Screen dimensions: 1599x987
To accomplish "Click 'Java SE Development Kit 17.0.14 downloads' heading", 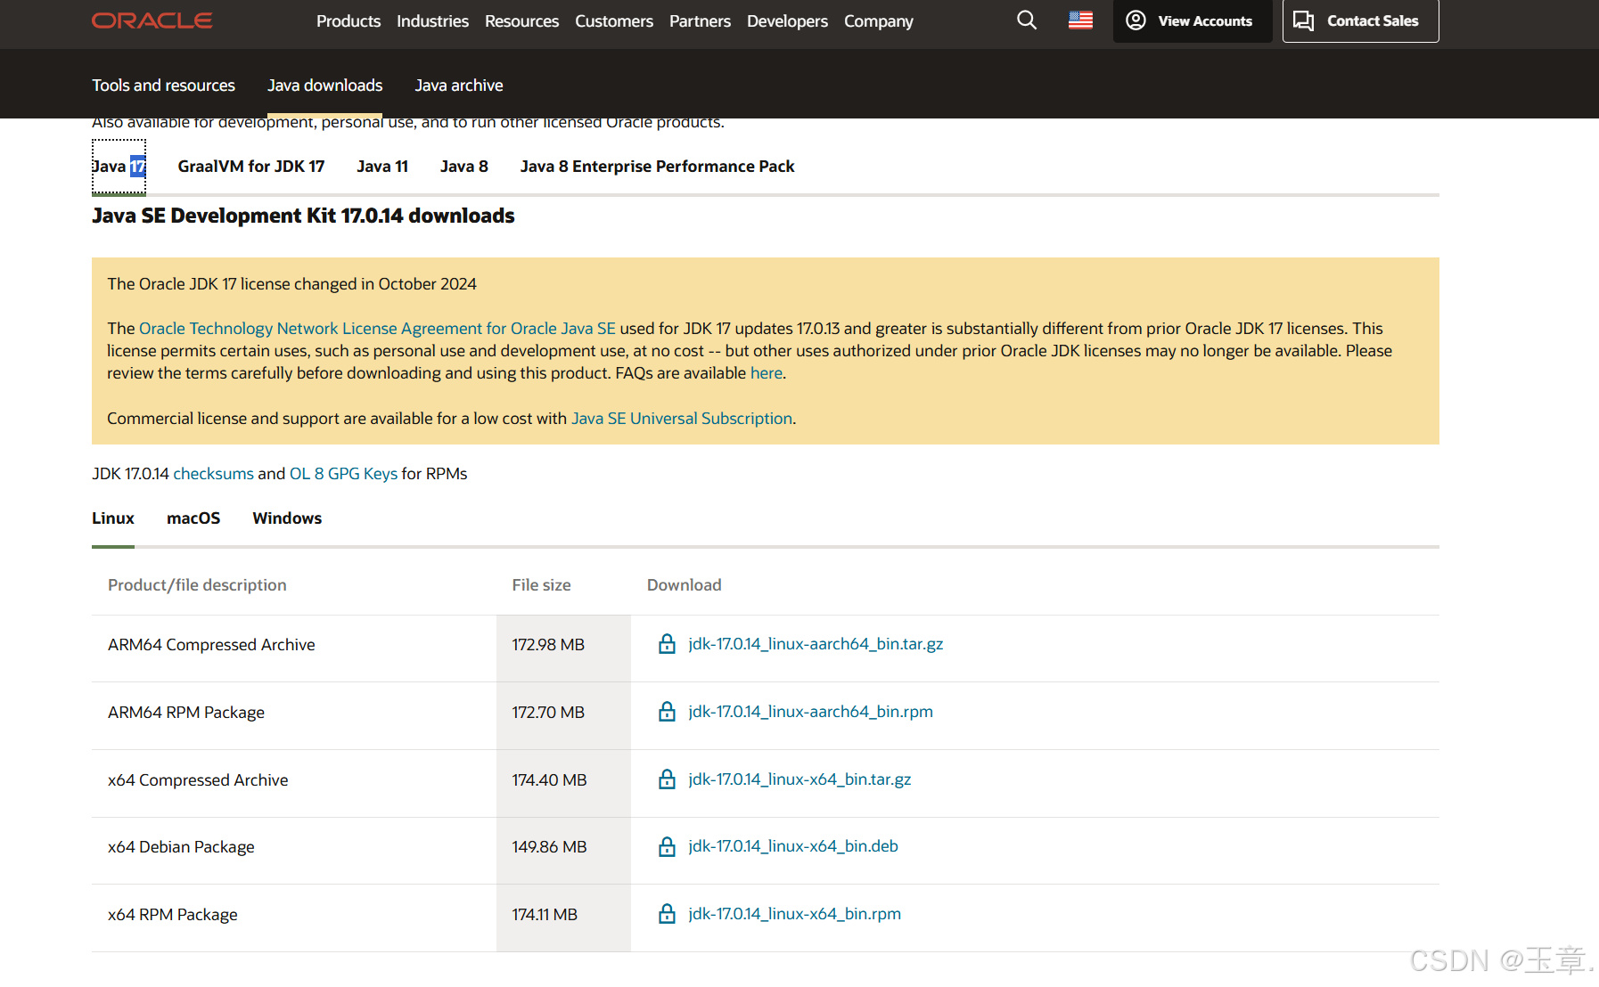I will pyautogui.click(x=303, y=216).
